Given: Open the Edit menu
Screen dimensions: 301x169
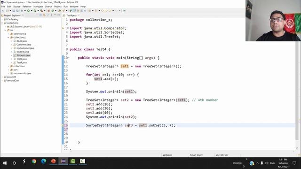Looking at the screenshot, I should (x=9, y=7).
